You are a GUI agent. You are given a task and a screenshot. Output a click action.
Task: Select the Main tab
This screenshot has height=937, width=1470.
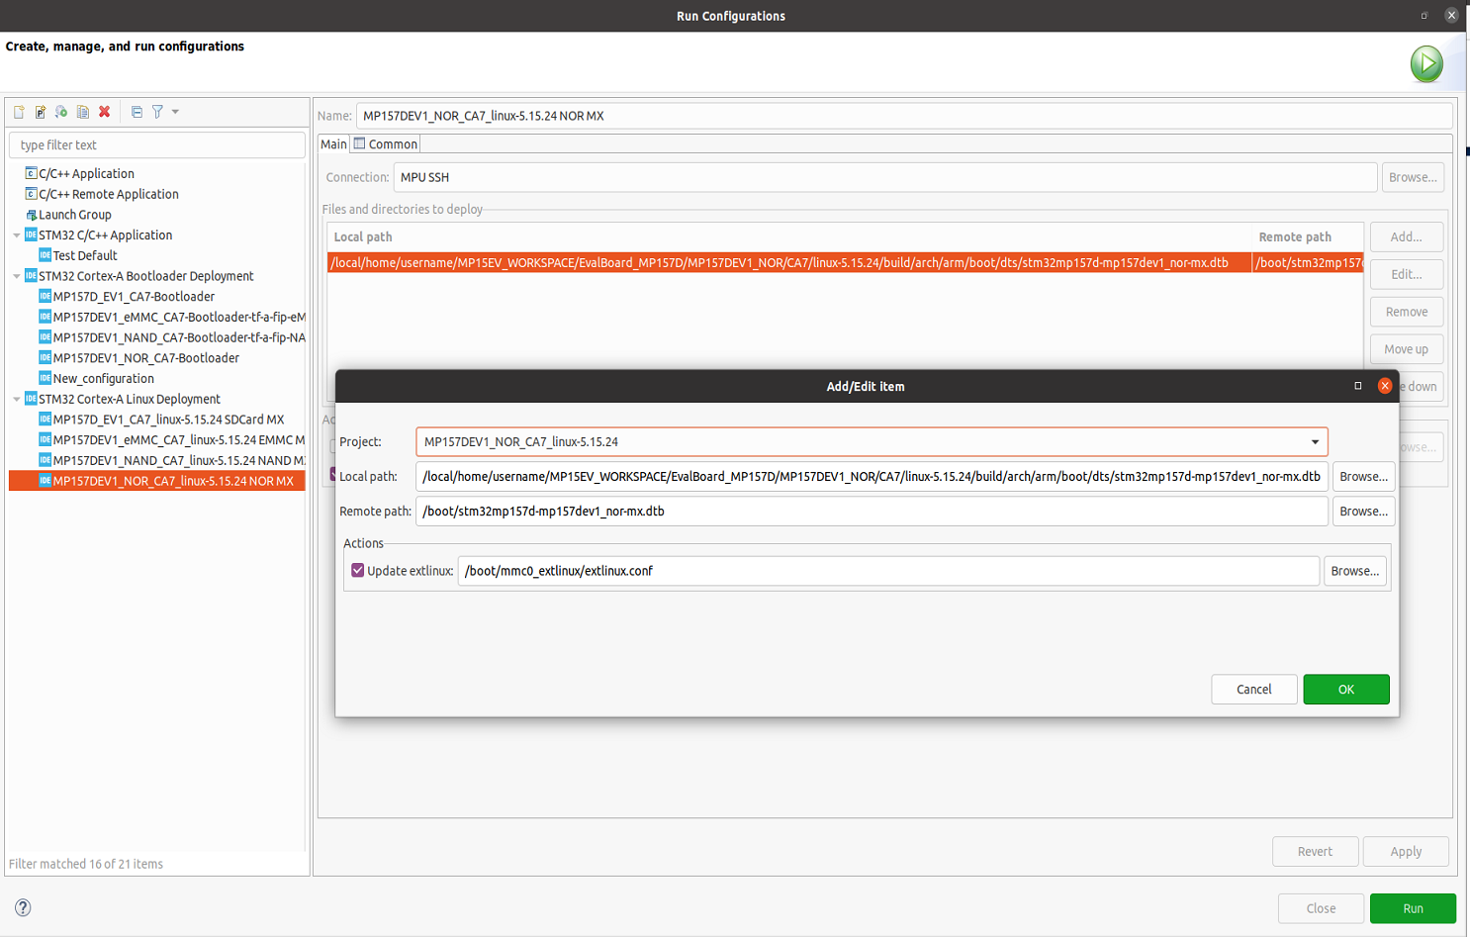coord(333,144)
